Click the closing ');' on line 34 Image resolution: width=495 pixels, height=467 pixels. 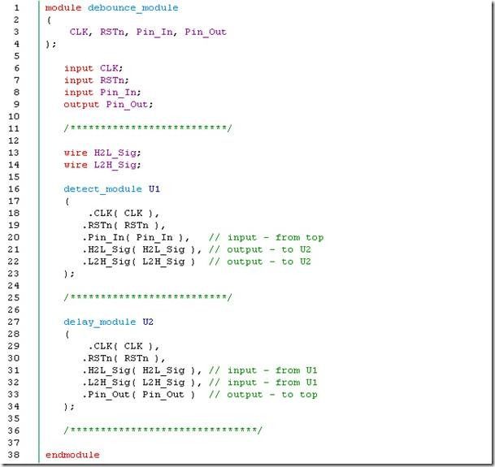pyautogui.click(x=69, y=406)
